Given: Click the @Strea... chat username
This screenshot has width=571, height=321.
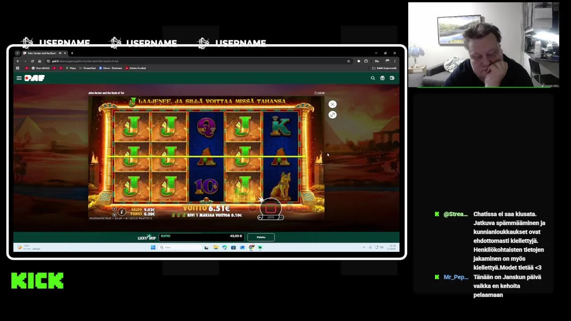Looking at the screenshot, I should (455, 214).
